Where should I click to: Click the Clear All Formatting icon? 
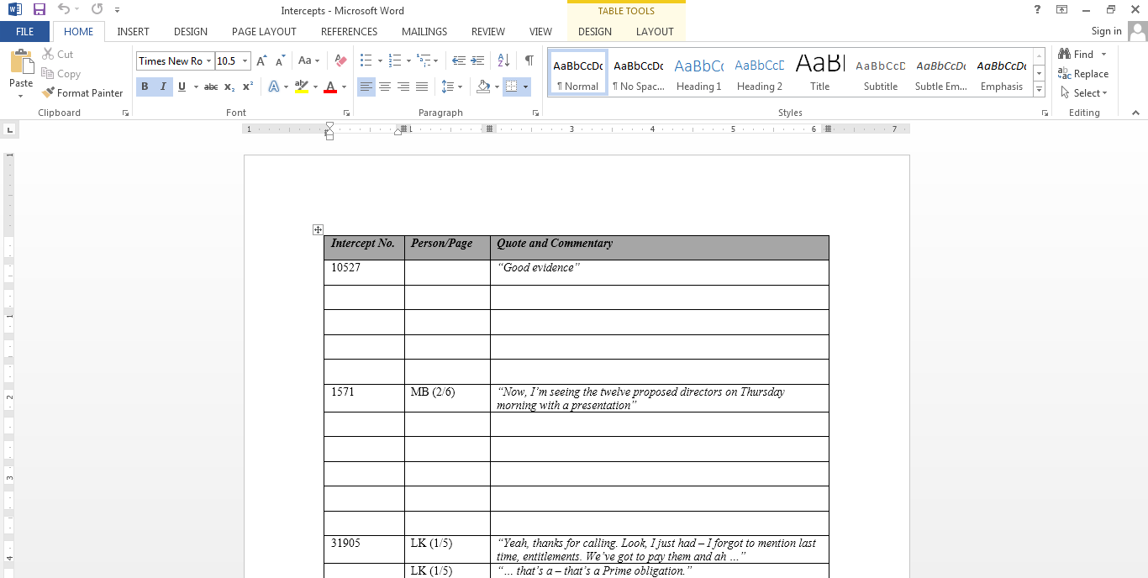tap(340, 60)
